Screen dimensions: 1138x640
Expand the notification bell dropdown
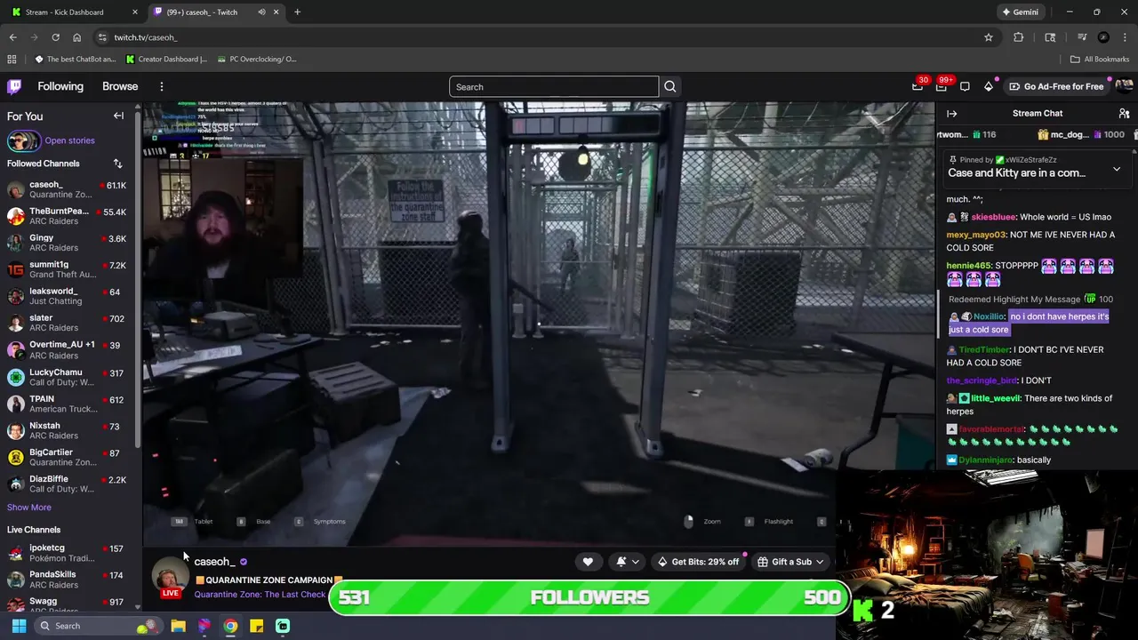coord(627,562)
